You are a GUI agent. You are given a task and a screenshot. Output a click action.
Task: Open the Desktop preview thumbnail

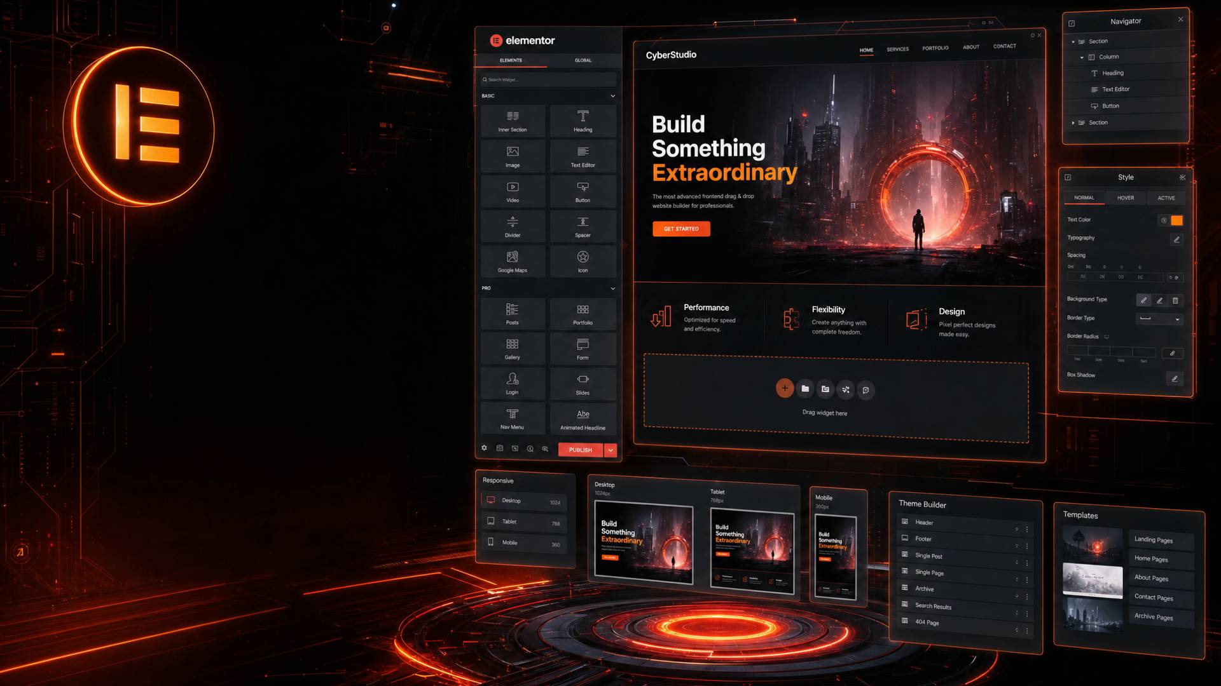click(644, 542)
